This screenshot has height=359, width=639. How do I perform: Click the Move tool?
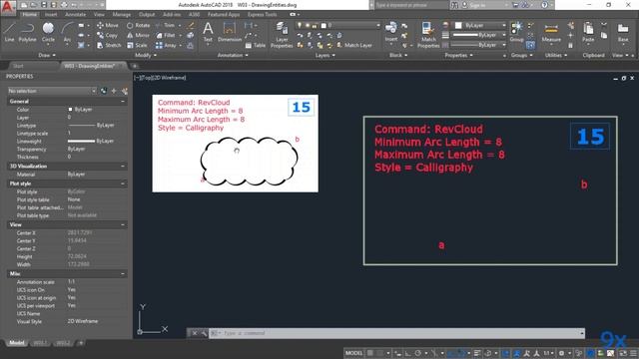[x=108, y=25]
